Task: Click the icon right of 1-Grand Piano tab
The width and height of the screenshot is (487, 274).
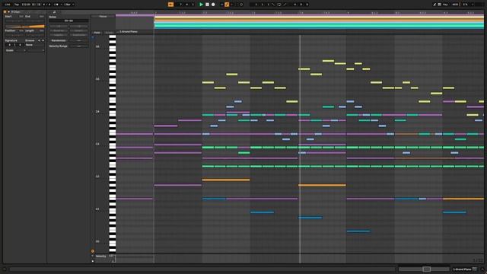Action: [x=475, y=269]
